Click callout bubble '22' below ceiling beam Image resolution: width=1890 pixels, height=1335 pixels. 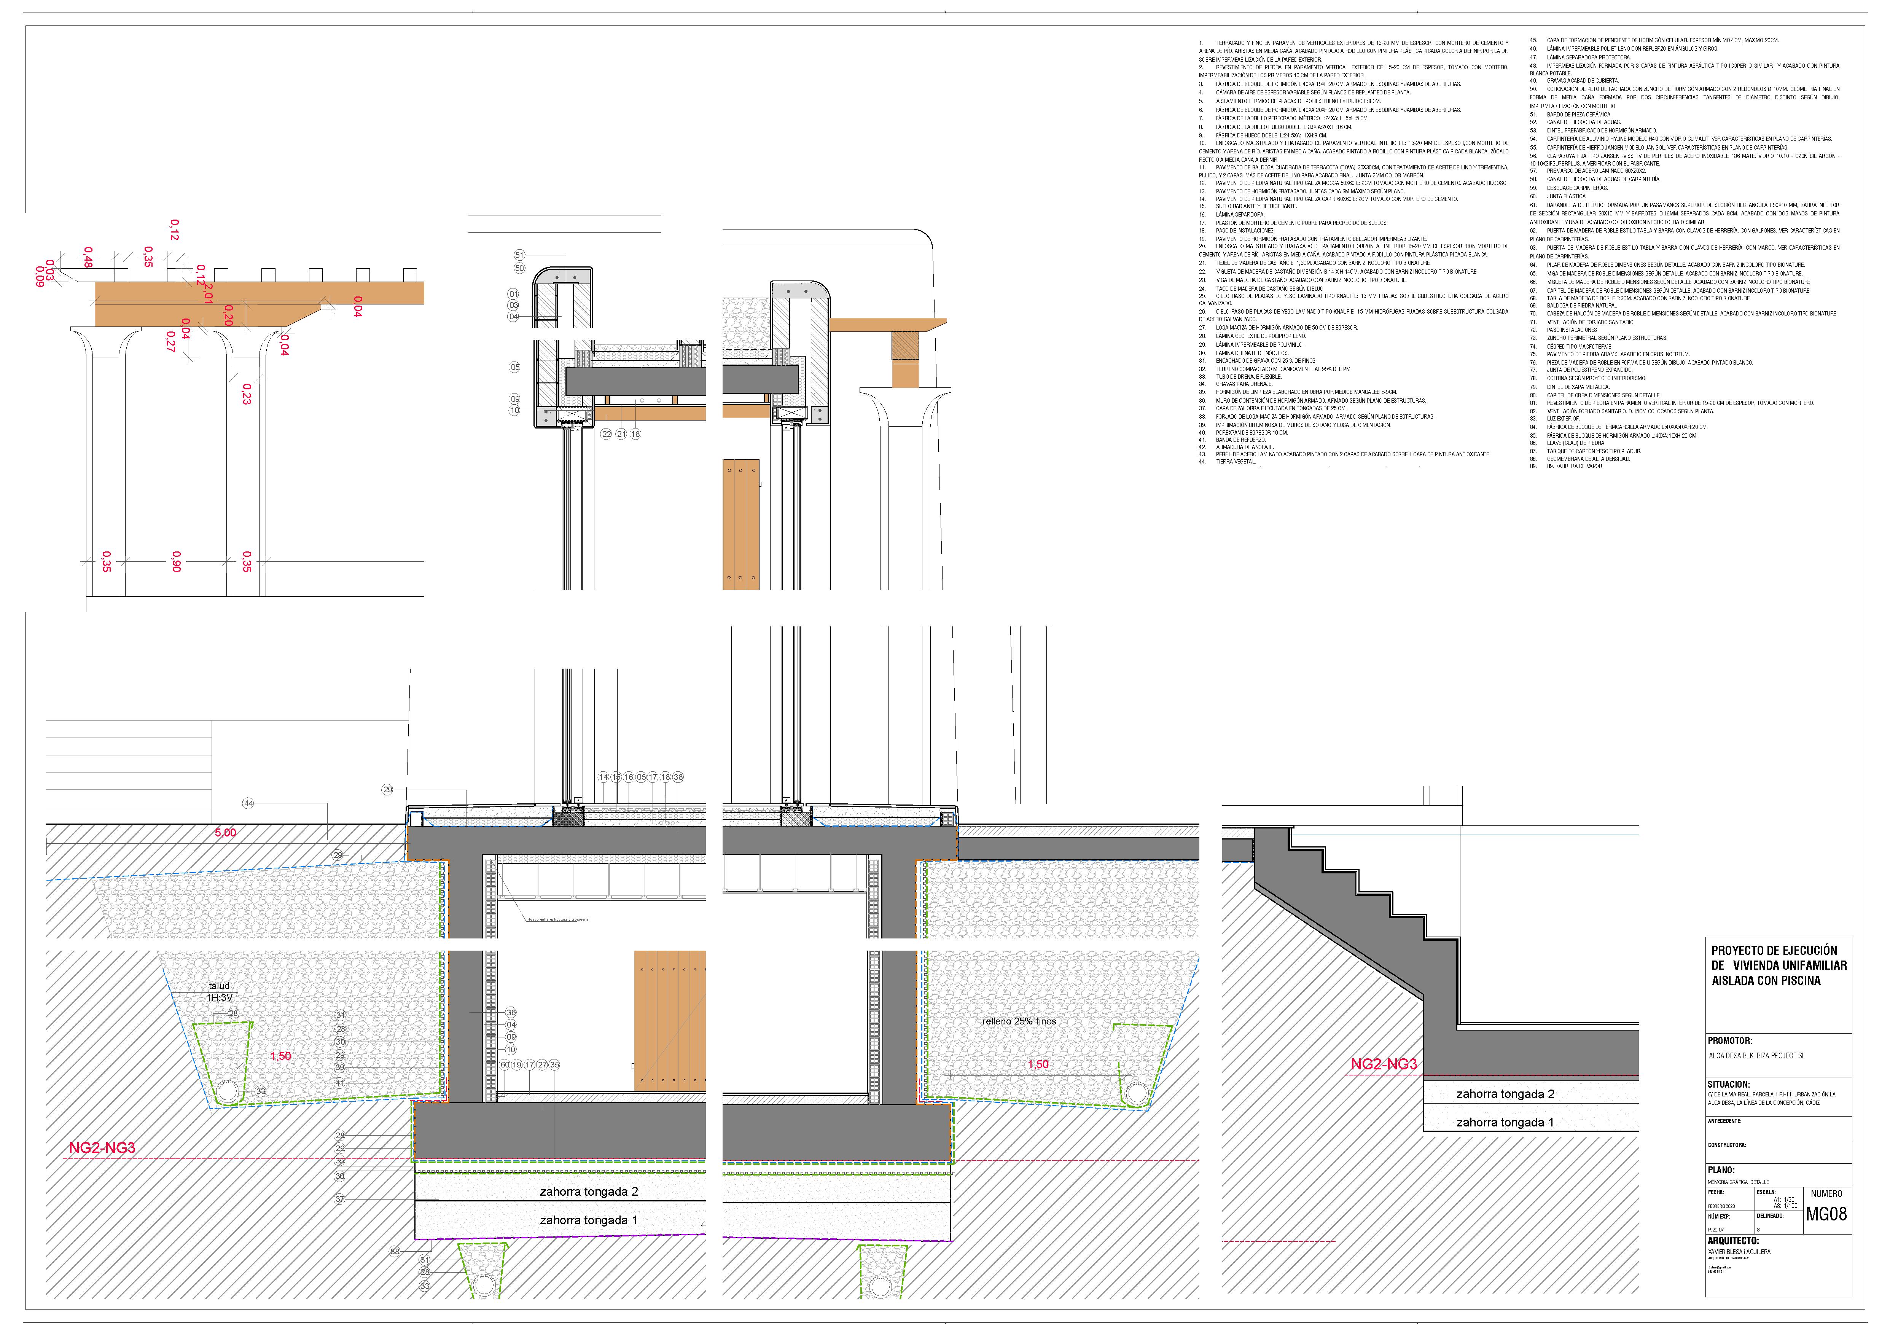coord(607,434)
